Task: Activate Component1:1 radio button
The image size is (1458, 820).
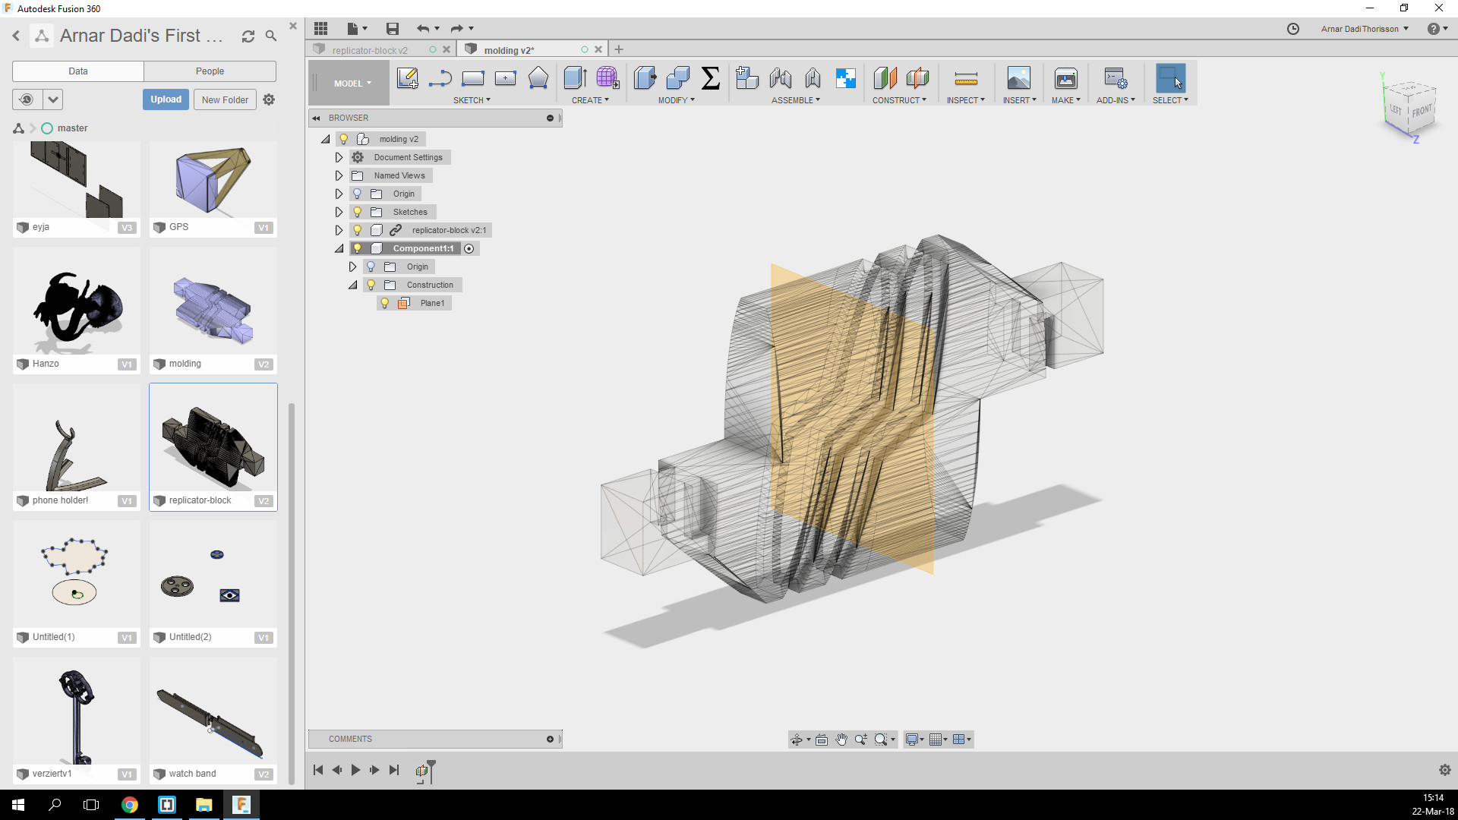Action: [x=469, y=249]
